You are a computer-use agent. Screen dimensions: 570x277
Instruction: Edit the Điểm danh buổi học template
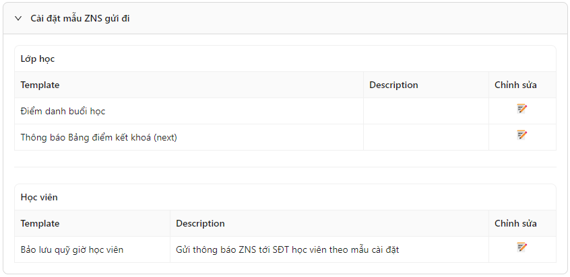[x=522, y=109]
